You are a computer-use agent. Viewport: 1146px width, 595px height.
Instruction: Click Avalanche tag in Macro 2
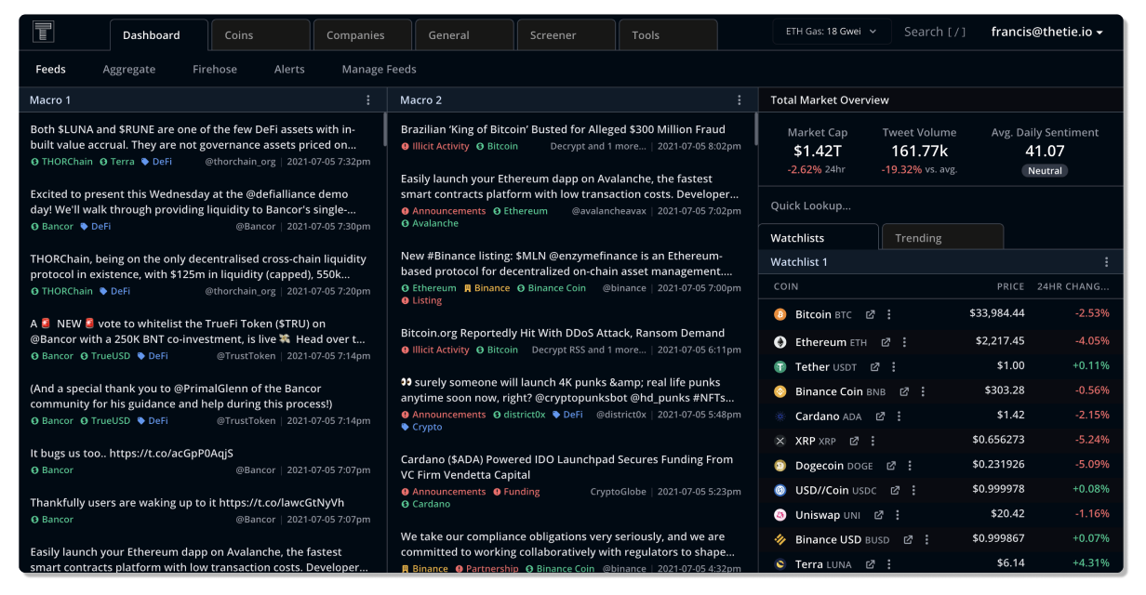point(430,224)
